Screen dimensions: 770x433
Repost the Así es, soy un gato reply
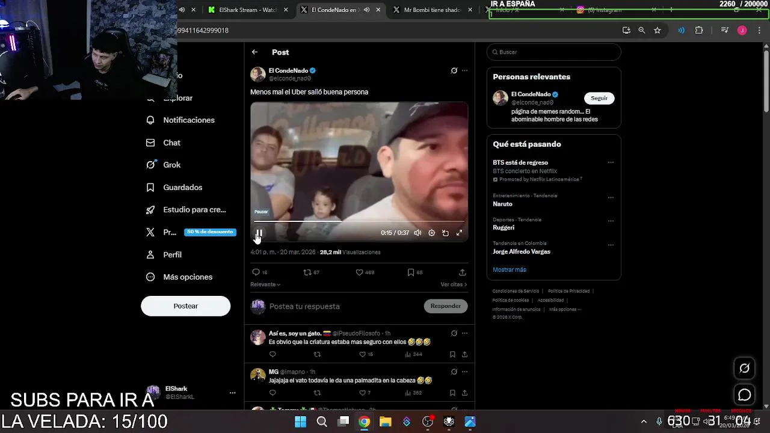point(317,355)
